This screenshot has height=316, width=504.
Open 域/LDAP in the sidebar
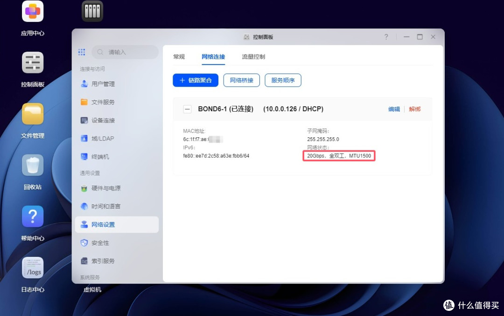point(117,138)
